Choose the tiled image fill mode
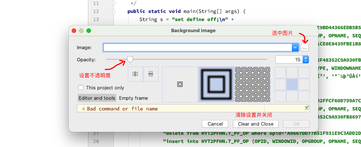Screen dimensions: 361x147 [x=252, y=85]
